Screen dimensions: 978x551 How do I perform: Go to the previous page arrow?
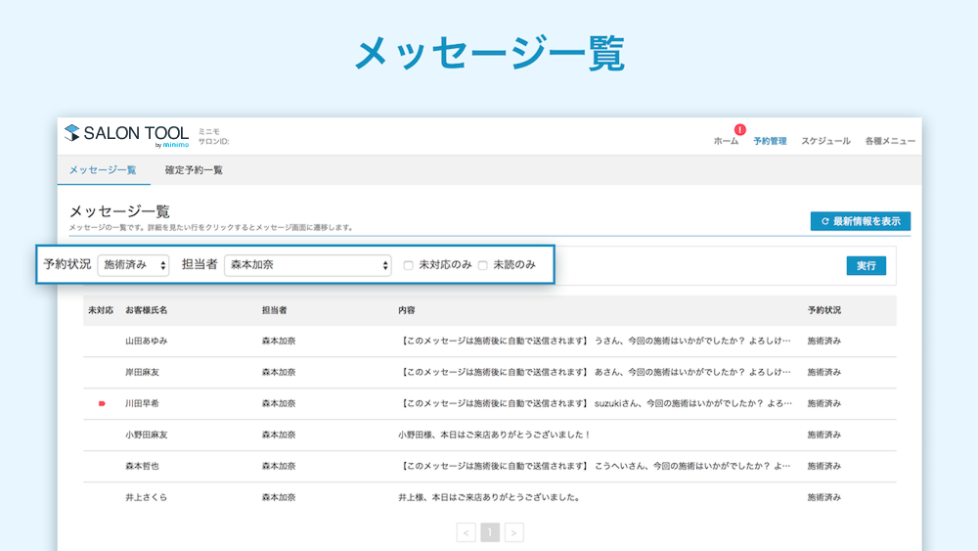(466, 532)
